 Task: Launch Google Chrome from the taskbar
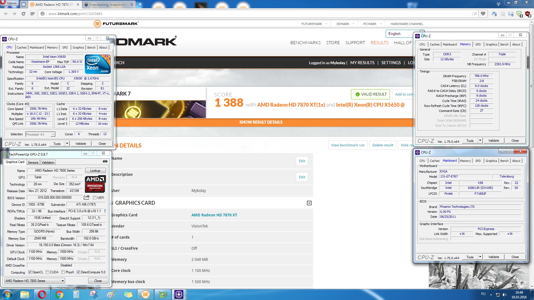point(59,294)
